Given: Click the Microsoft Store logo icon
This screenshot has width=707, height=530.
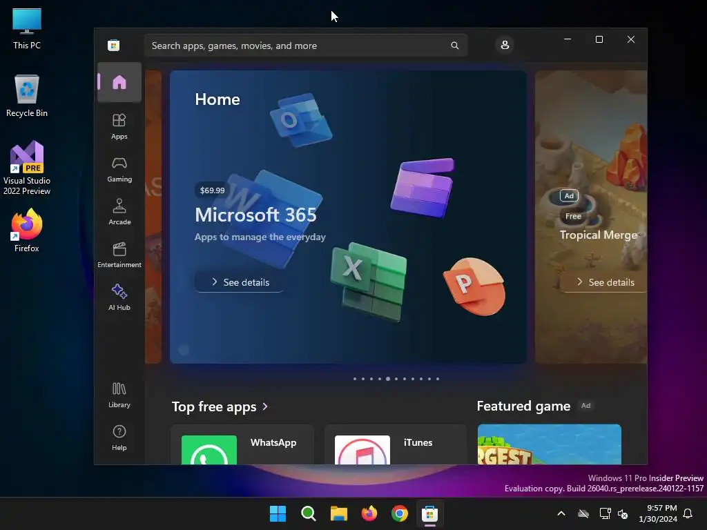Looking at the screenshot, I should [114, 45].
